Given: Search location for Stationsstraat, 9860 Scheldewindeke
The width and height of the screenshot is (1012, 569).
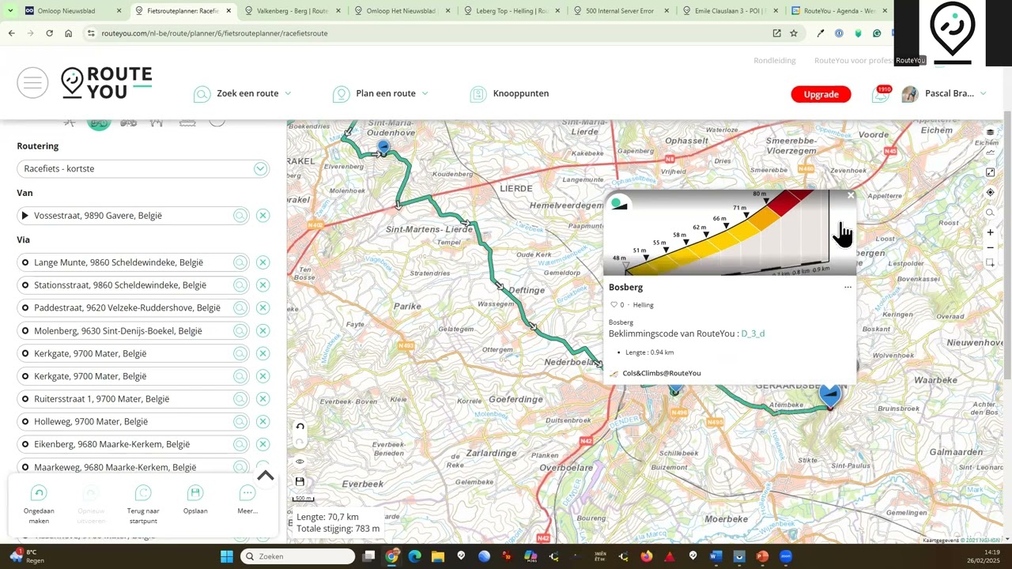Looking at the screenshot, I should 240,285.
